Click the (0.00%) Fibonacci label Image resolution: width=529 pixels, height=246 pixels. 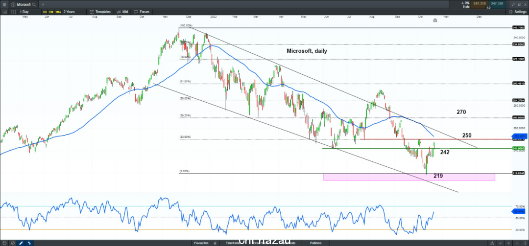(x=185, y=171)
